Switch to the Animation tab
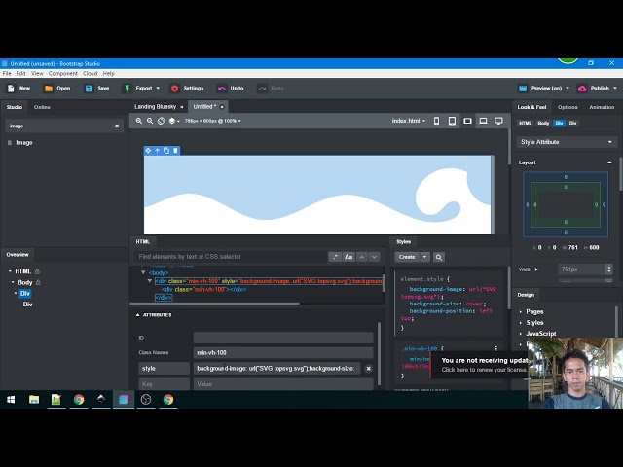Image resolution: width=623 pixels, height=467 pixels. coord(602,107)
